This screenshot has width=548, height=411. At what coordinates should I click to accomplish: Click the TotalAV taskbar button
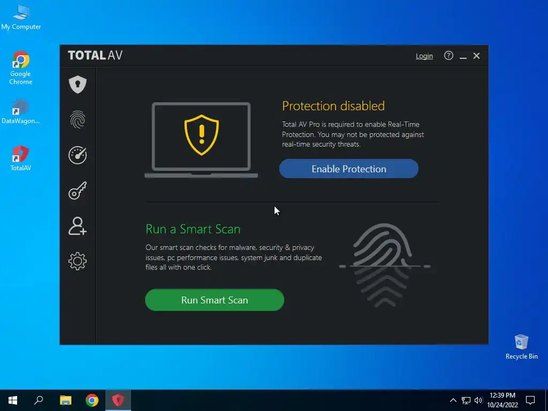pyautogui.click(x=118, y=400)
